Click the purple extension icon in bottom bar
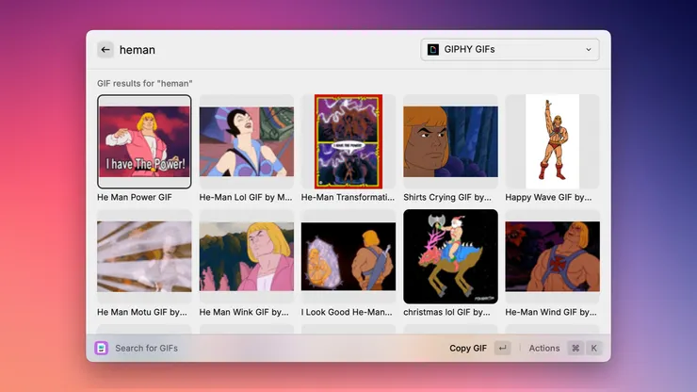The height and width of the screenshot is (392, 697). (x=102, y=348)
